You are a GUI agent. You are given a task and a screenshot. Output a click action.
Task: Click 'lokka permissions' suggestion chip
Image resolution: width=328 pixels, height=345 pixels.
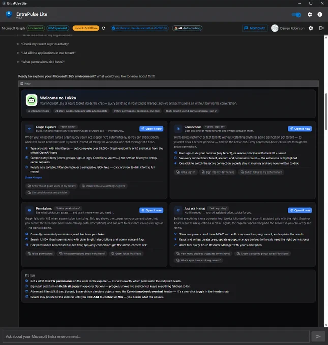point(40,254)
